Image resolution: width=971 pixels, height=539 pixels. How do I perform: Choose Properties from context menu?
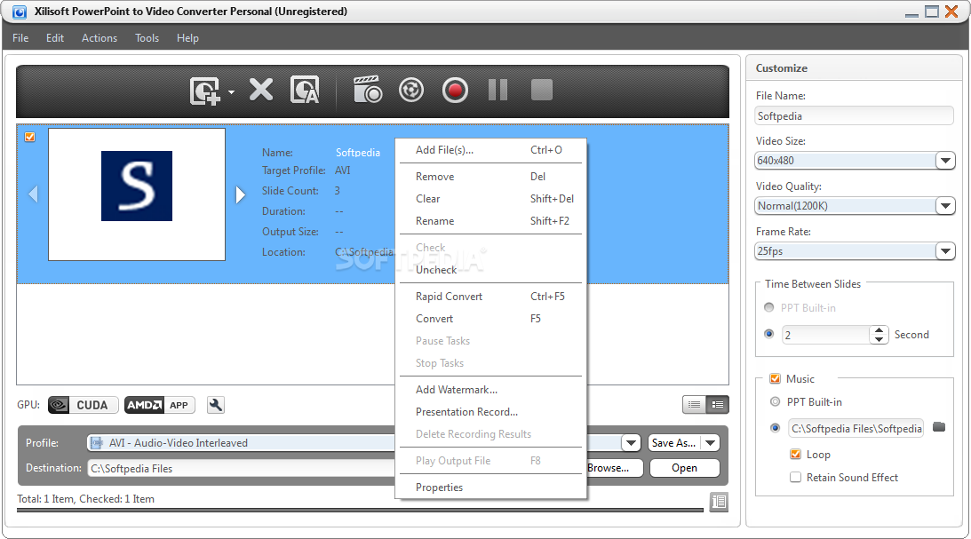click(x=490, y=487)
